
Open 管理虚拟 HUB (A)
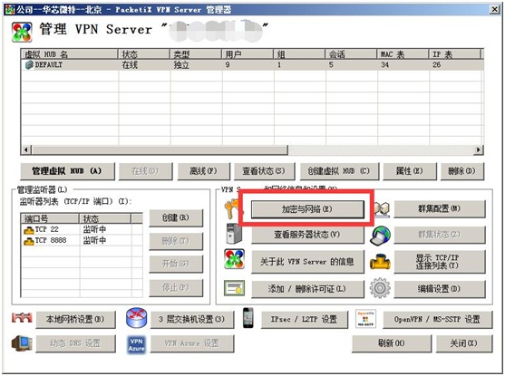67,171
